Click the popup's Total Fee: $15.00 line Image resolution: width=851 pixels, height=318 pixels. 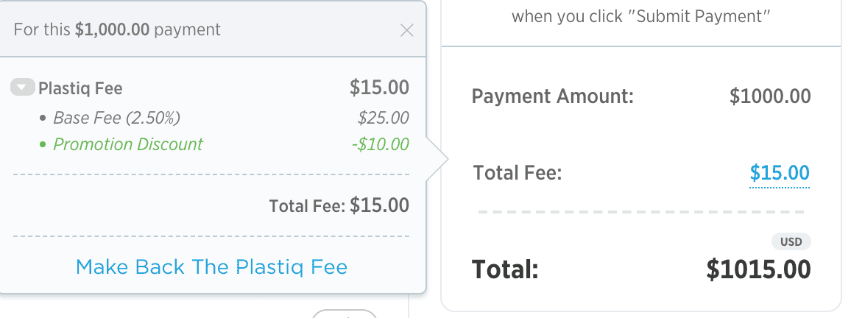(x=339, y=205)
